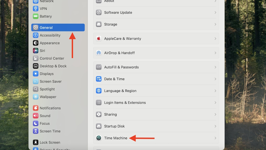Select VPN label in sidebar
Image resolution: width=266 pixels, height=150 pixels.
pos(43,9)
